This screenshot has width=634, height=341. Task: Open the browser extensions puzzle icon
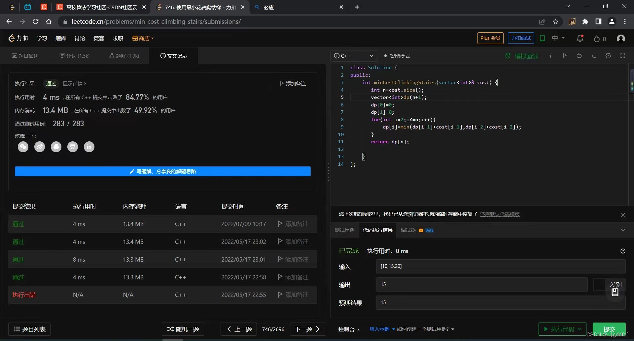pos(585,21)
